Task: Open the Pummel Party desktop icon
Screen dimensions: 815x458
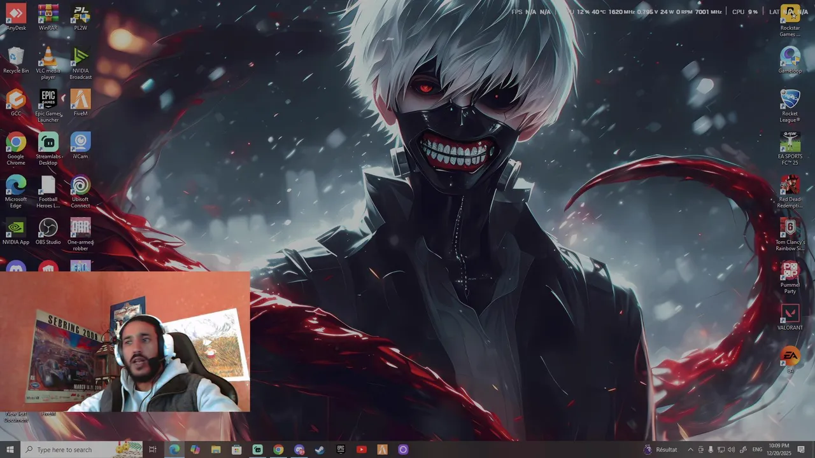Action: pyautogui.click(x=790, y=277)
